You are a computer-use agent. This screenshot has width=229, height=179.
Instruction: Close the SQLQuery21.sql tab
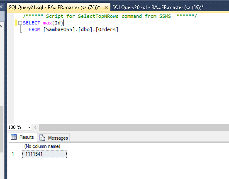(x=106, y=7)
